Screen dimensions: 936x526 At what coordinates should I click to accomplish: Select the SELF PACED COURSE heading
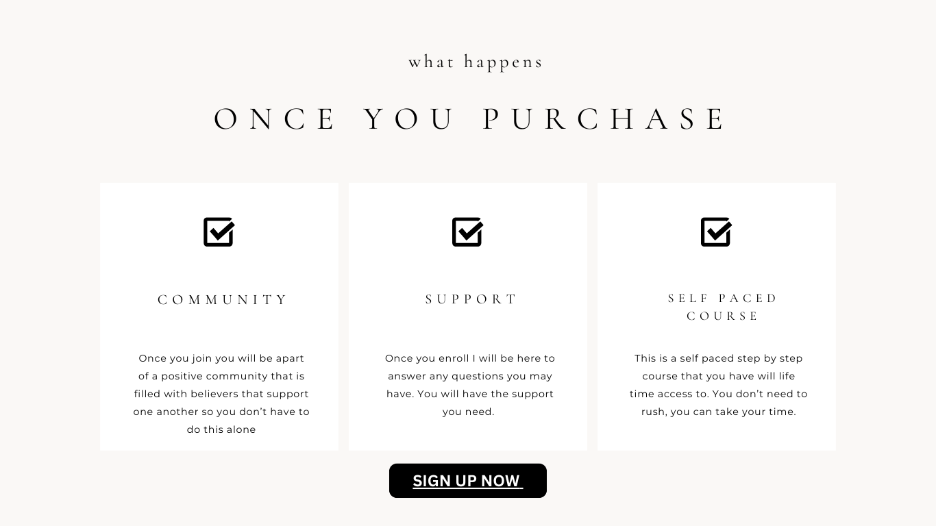pyautogui.click(x=723, y=307)
